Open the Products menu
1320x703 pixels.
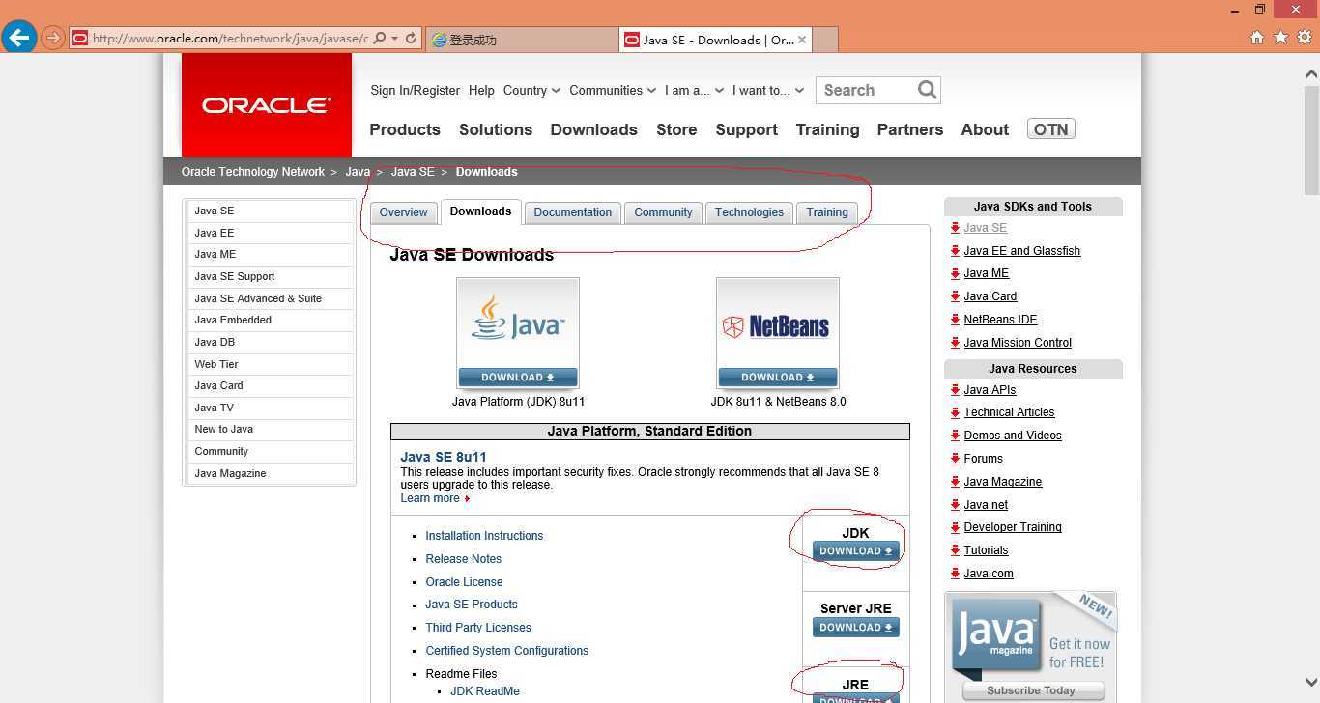(405, 129)
